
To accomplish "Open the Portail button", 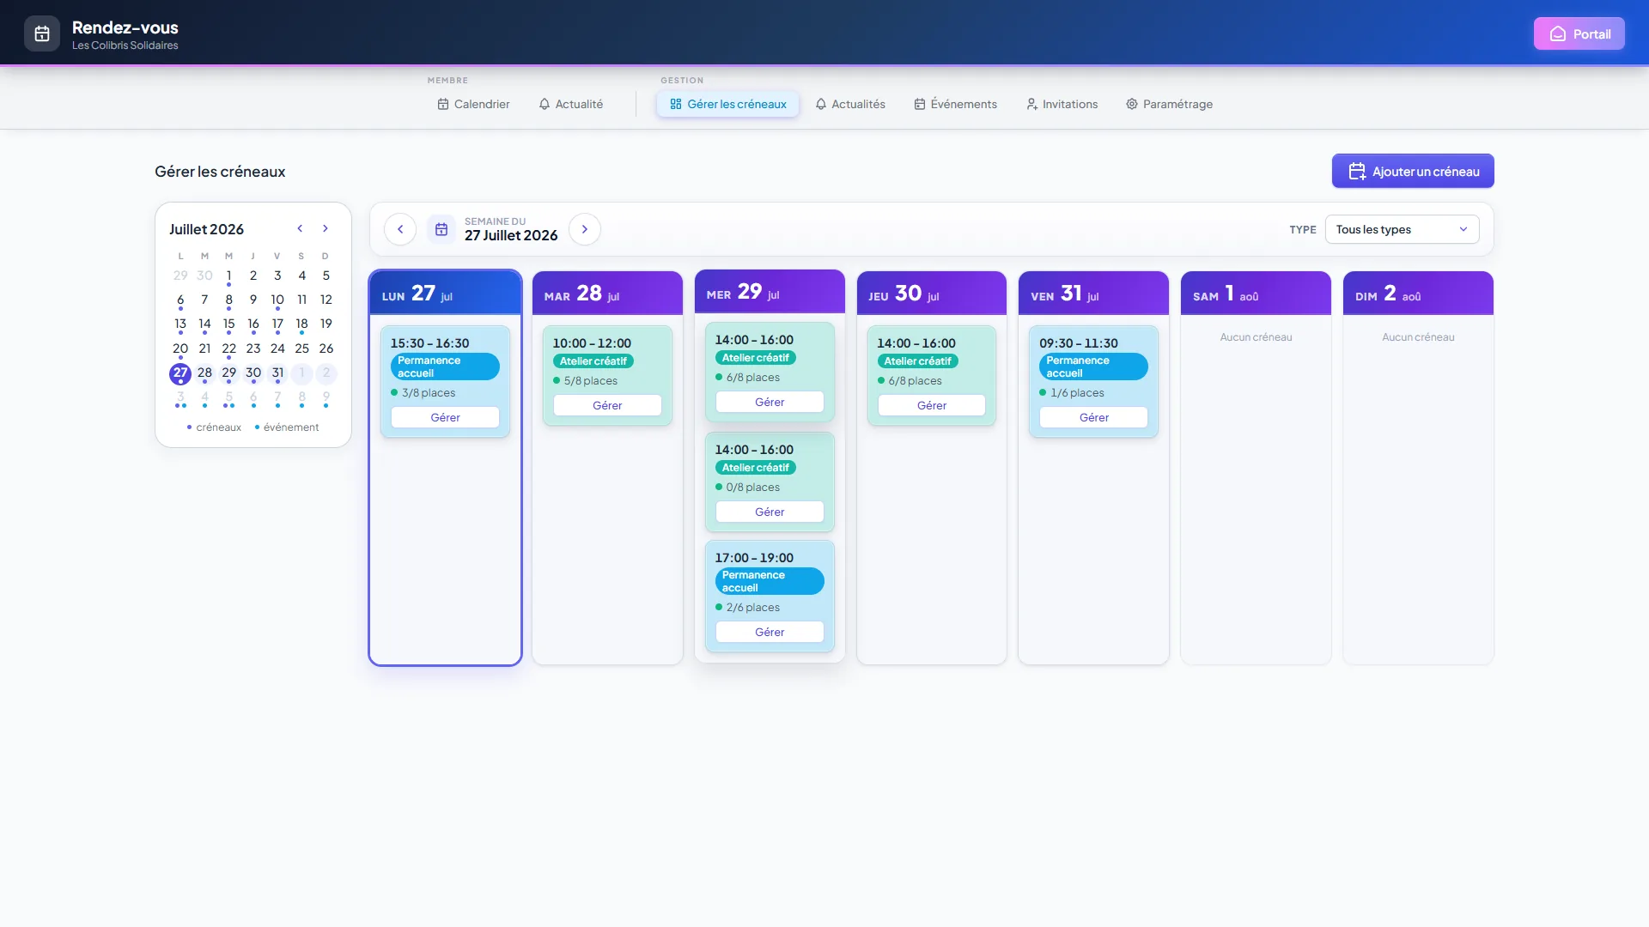I will click(x=1579, y=34).
